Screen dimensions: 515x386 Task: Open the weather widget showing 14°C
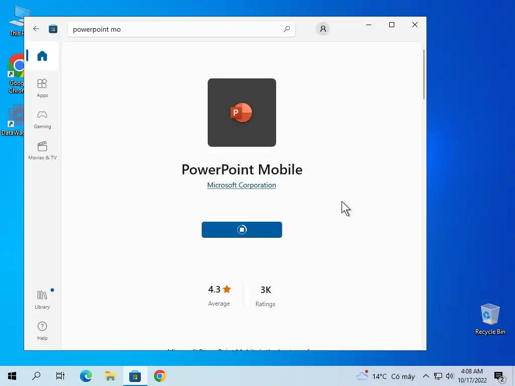pos(385,376)
